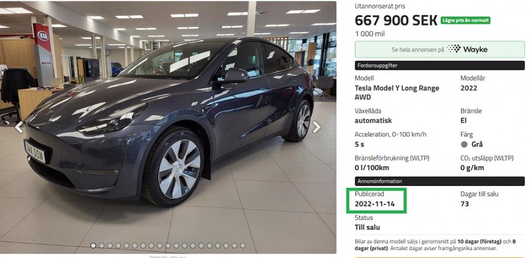The height and width of the screenshot is (258, 529).
Task: Click the Modellår value 2022
Action: pyautogui.click(x=469, y=88)
